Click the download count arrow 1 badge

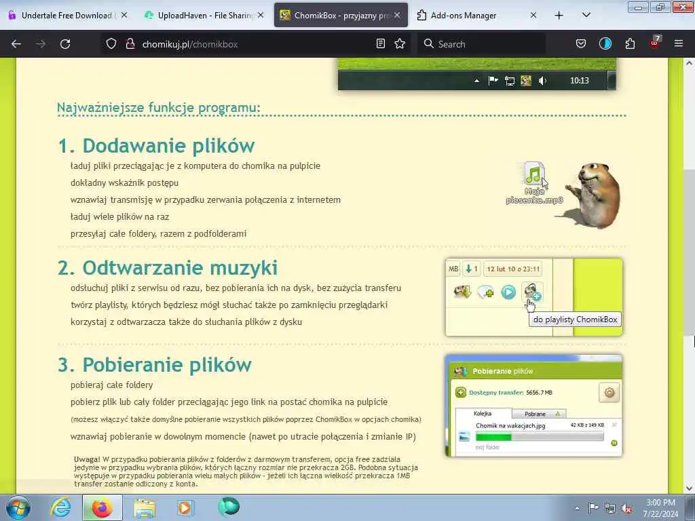(471, 269)
